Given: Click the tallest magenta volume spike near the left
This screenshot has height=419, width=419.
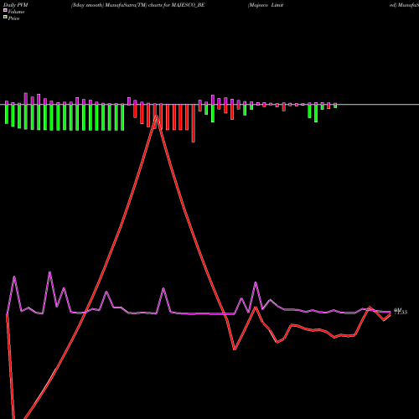Looking at the screenshot, I should click(49, 272).
